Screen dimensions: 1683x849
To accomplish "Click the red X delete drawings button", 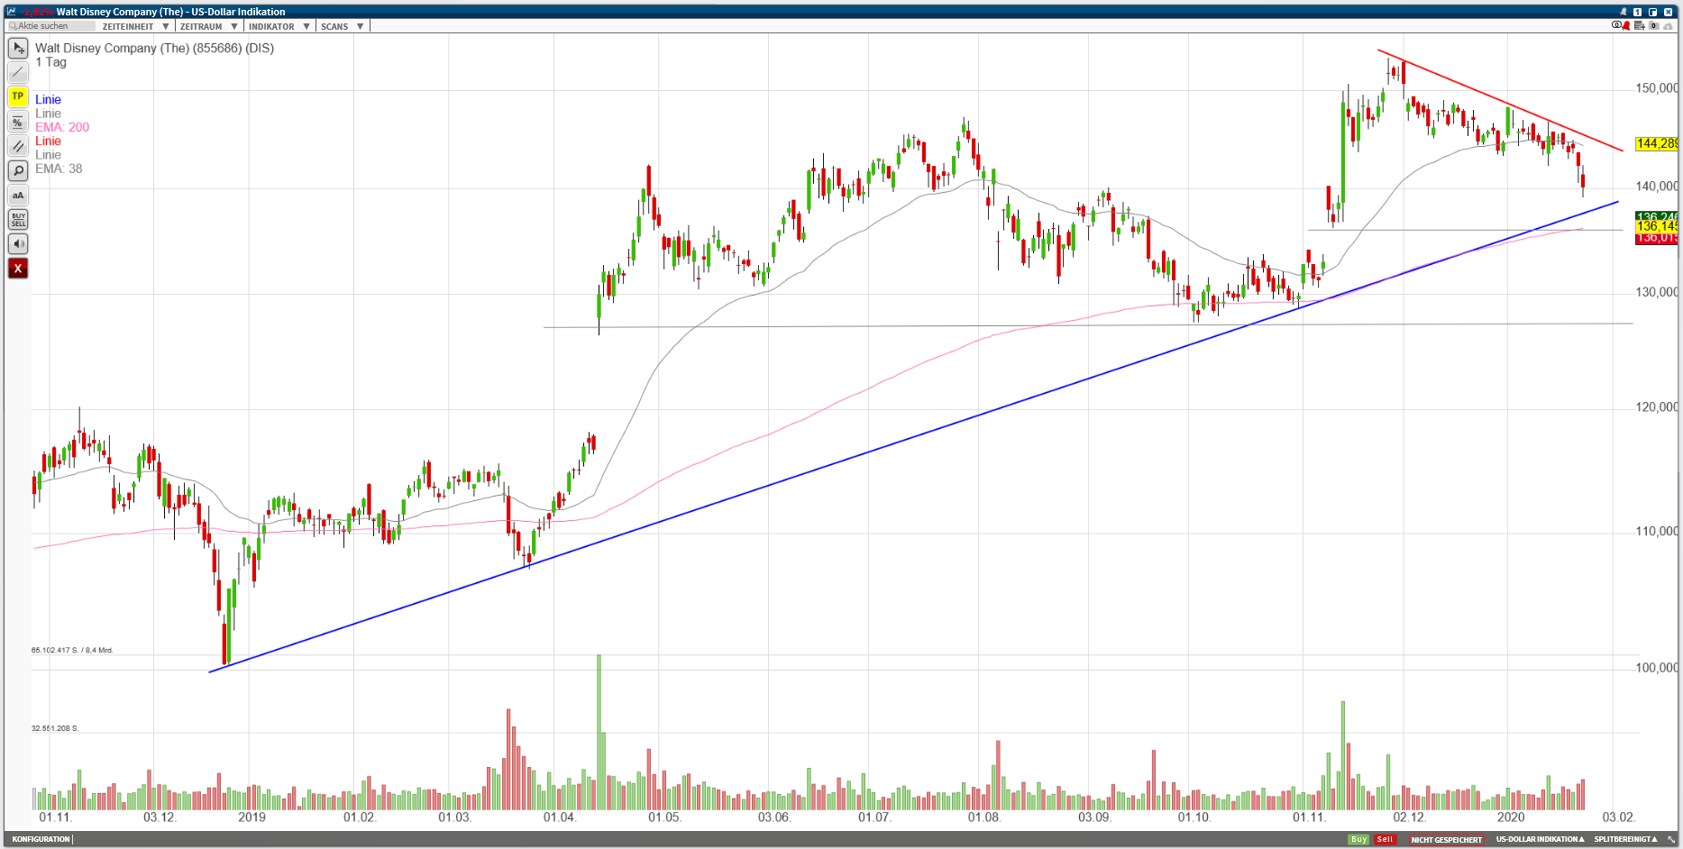I will click(18, 268).
